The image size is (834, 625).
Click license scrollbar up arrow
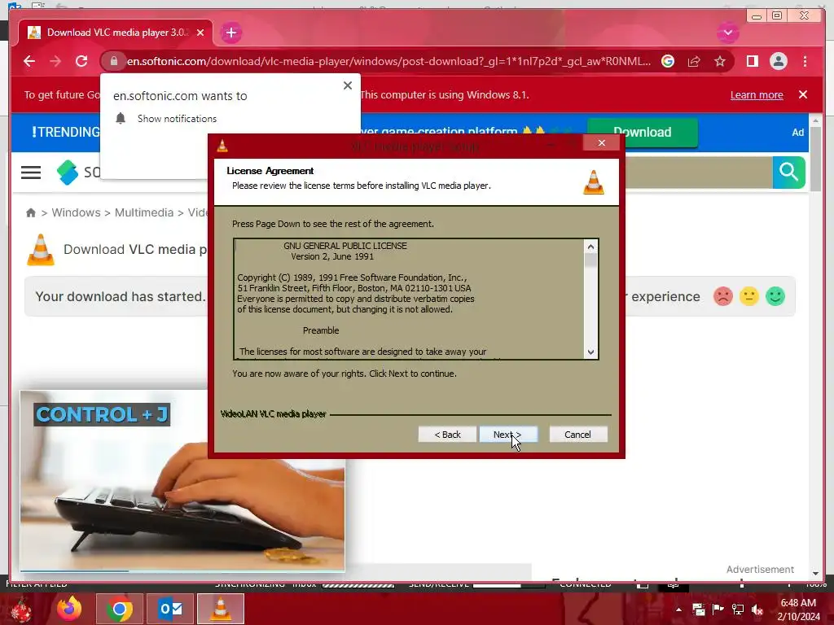click(590, 246)
